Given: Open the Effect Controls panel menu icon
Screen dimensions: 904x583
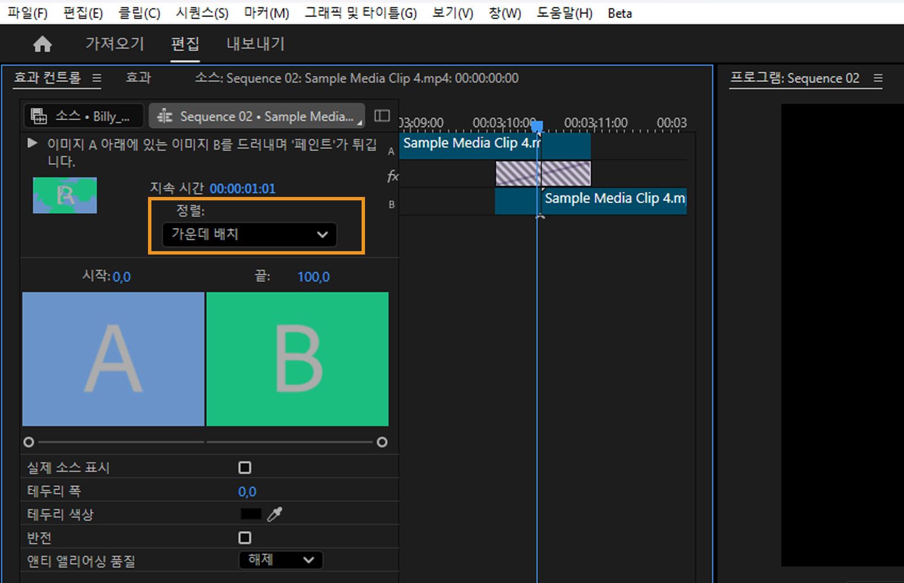Looking at the screenshot, I should pos(97,78).
